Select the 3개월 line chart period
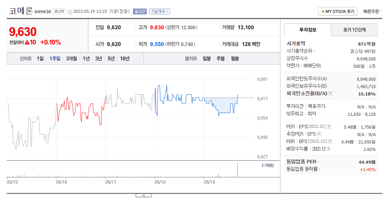Image resolution: width=388 pixels, height=200 pixels. pyautogui.click(x=71, y=59)
